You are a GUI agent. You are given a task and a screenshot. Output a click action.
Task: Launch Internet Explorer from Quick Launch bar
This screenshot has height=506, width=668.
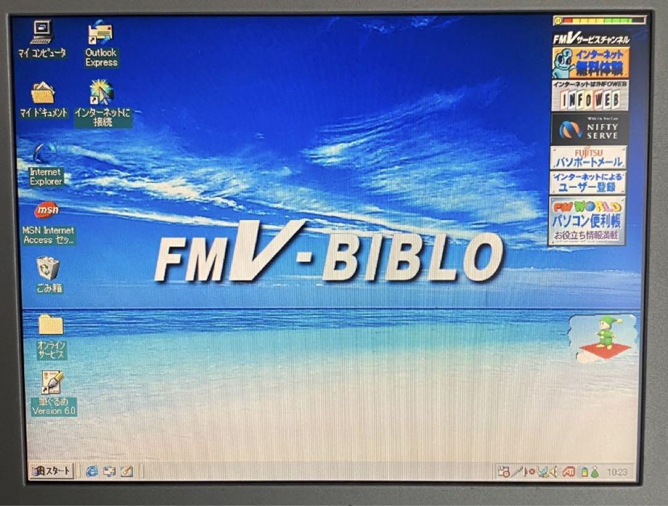pos(92,471)
